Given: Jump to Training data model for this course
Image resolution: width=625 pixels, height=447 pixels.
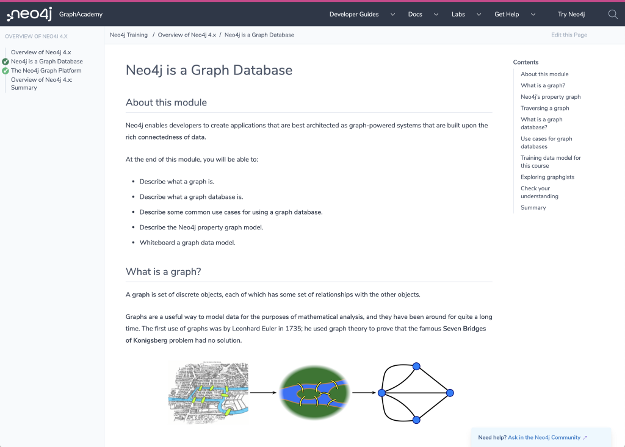Looking at the screenshot, I should [x=551, y=162].
